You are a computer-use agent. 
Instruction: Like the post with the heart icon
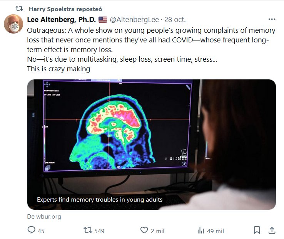pyautogui.click(x=144, y=230)
